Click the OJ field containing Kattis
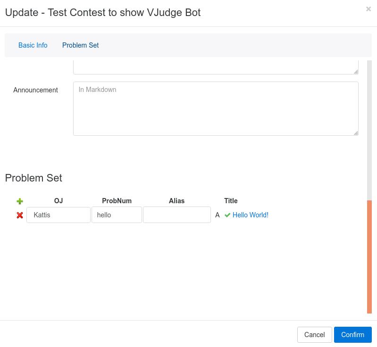 coord(59,215)
